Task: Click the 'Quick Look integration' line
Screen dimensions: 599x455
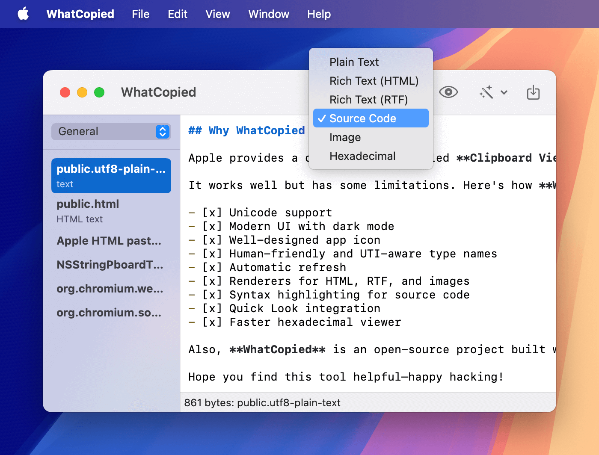Action: click(x=285, y=308)
